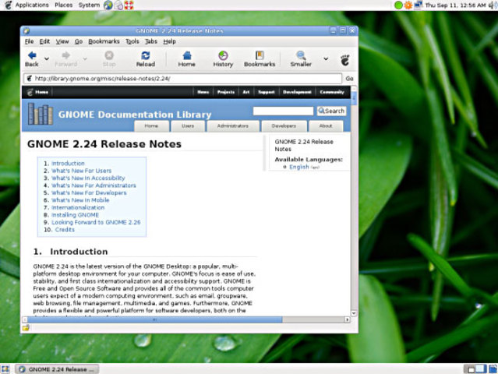Open the System menu in top panel
The image size is (498, 374).
pos(89,5)
